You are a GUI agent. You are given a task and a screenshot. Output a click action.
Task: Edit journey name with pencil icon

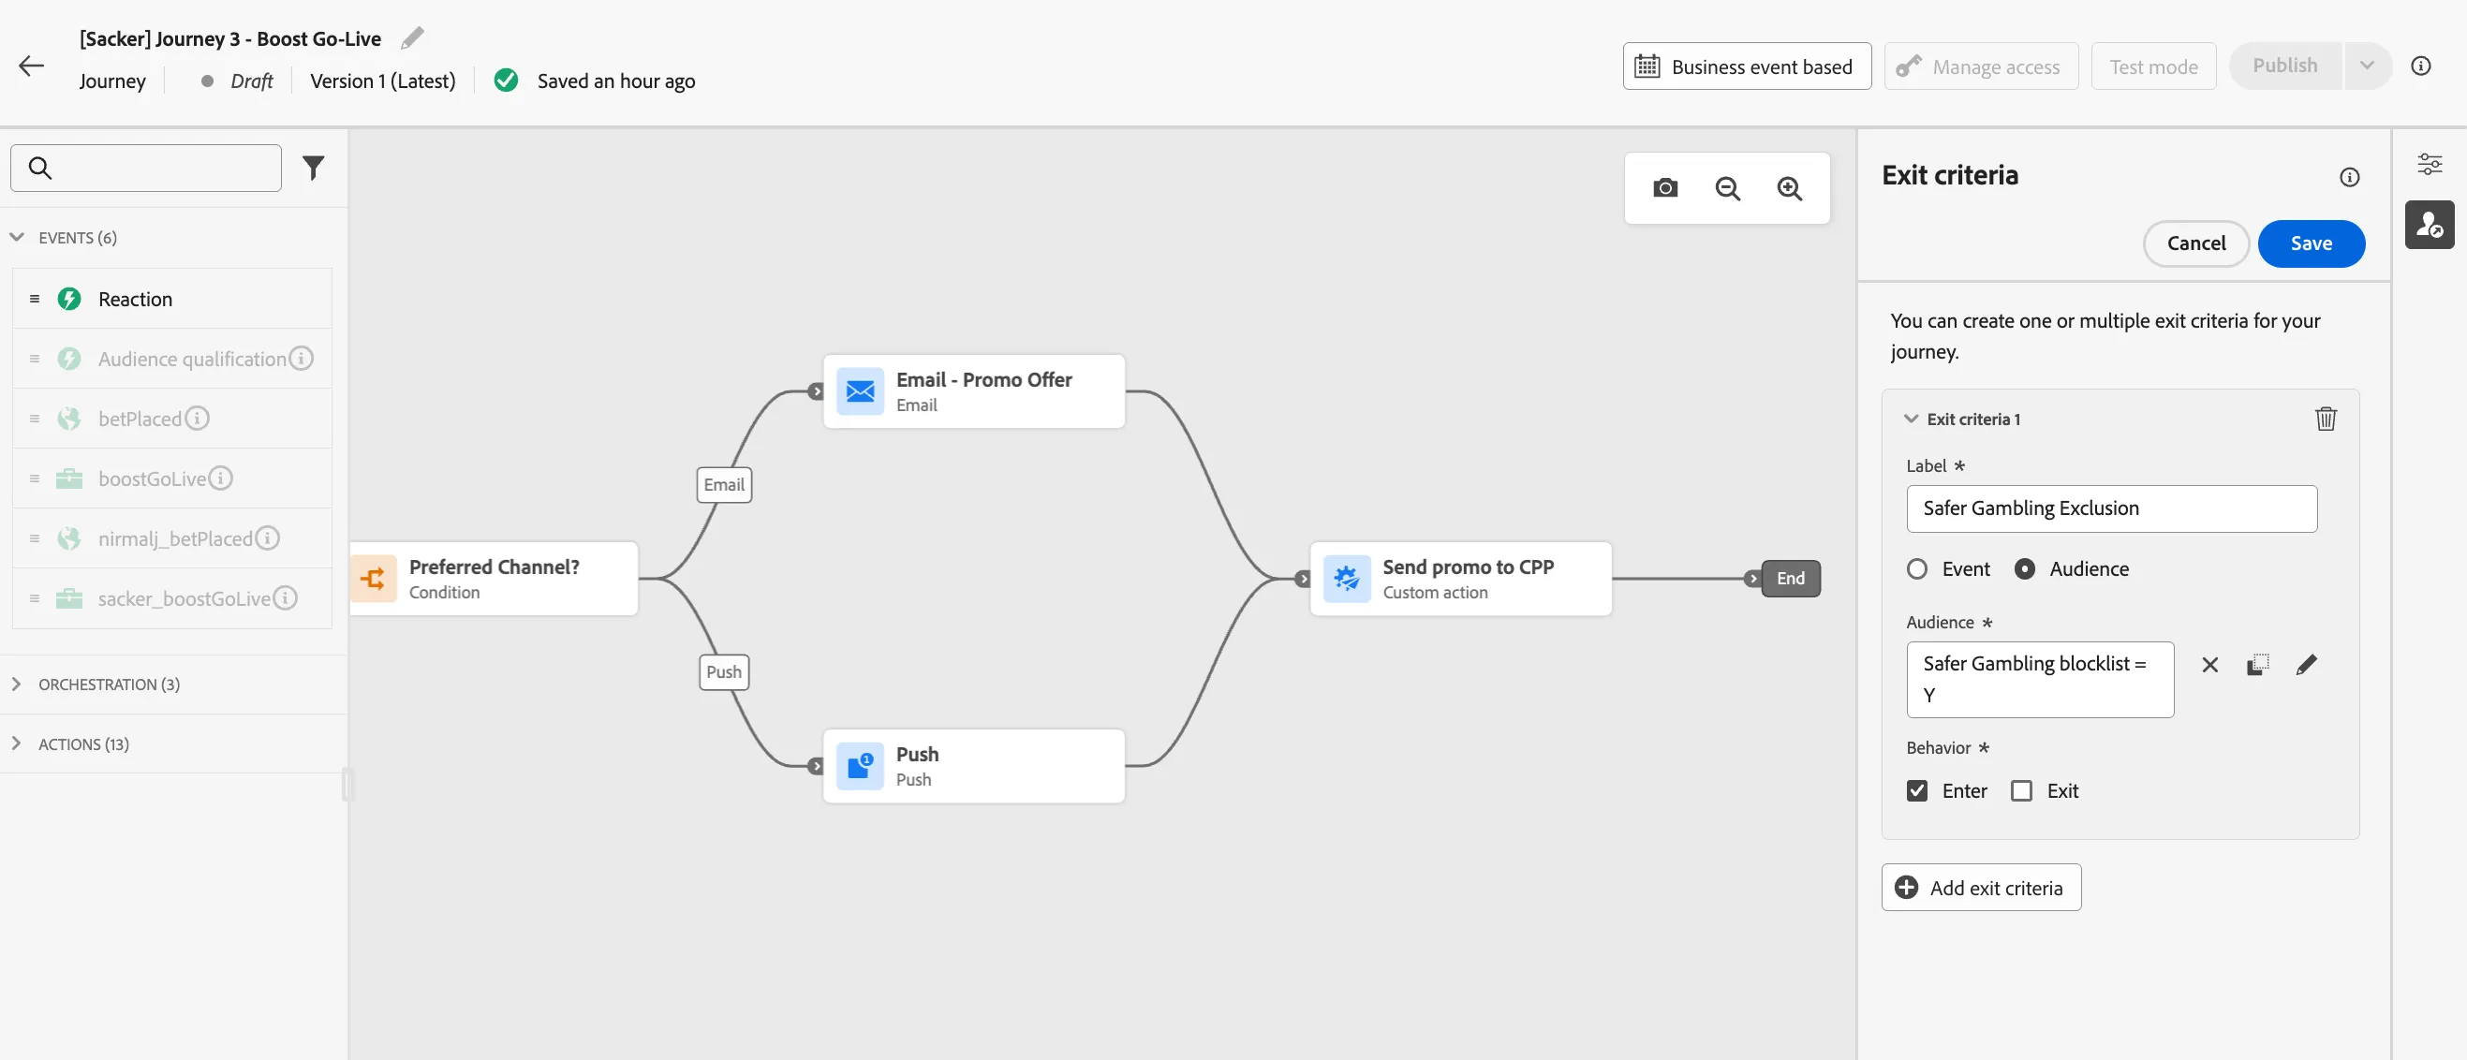412,38
